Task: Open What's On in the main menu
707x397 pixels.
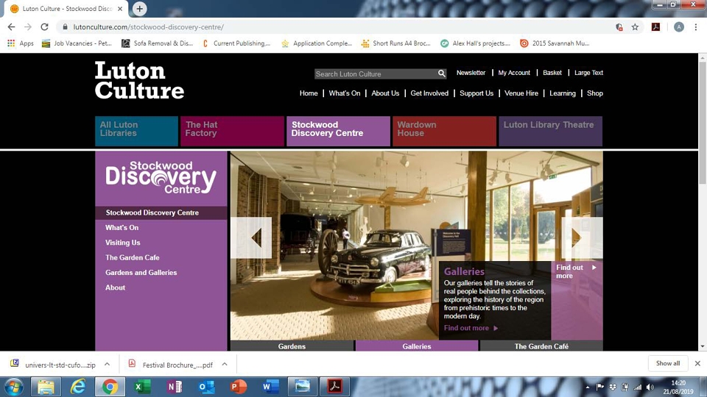Action: (345, 93)
